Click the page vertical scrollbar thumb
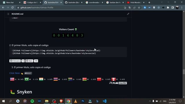The height and width of the screenshot is (104, 185). (184, 72)
